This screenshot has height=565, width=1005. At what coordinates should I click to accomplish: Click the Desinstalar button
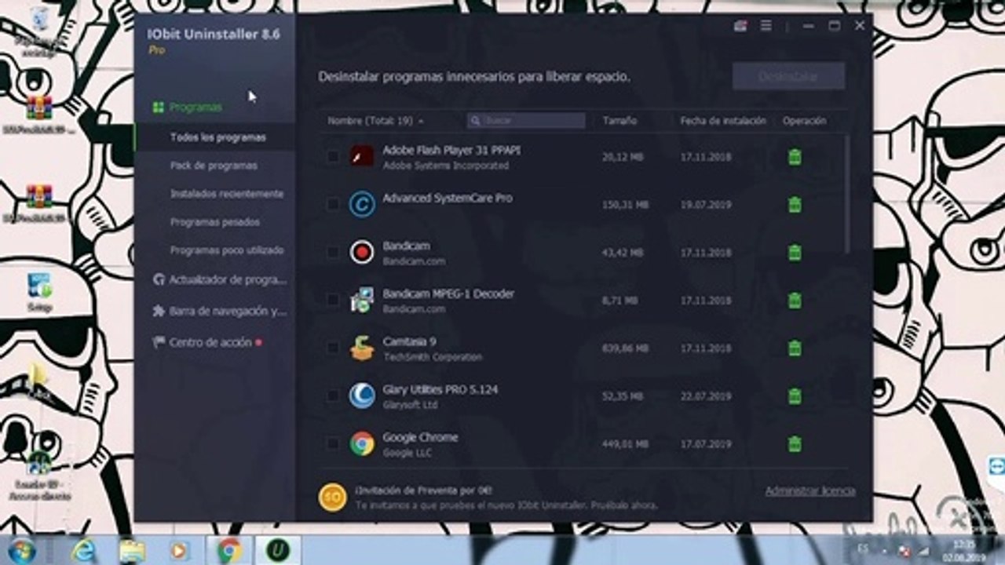(x=788, y=76)
